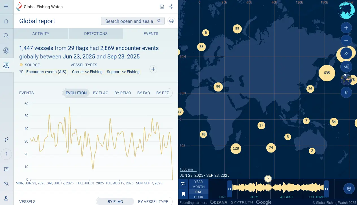Add a new filter with the plus button
This screenshot has width=357, height=205.
tap(153, 69)
